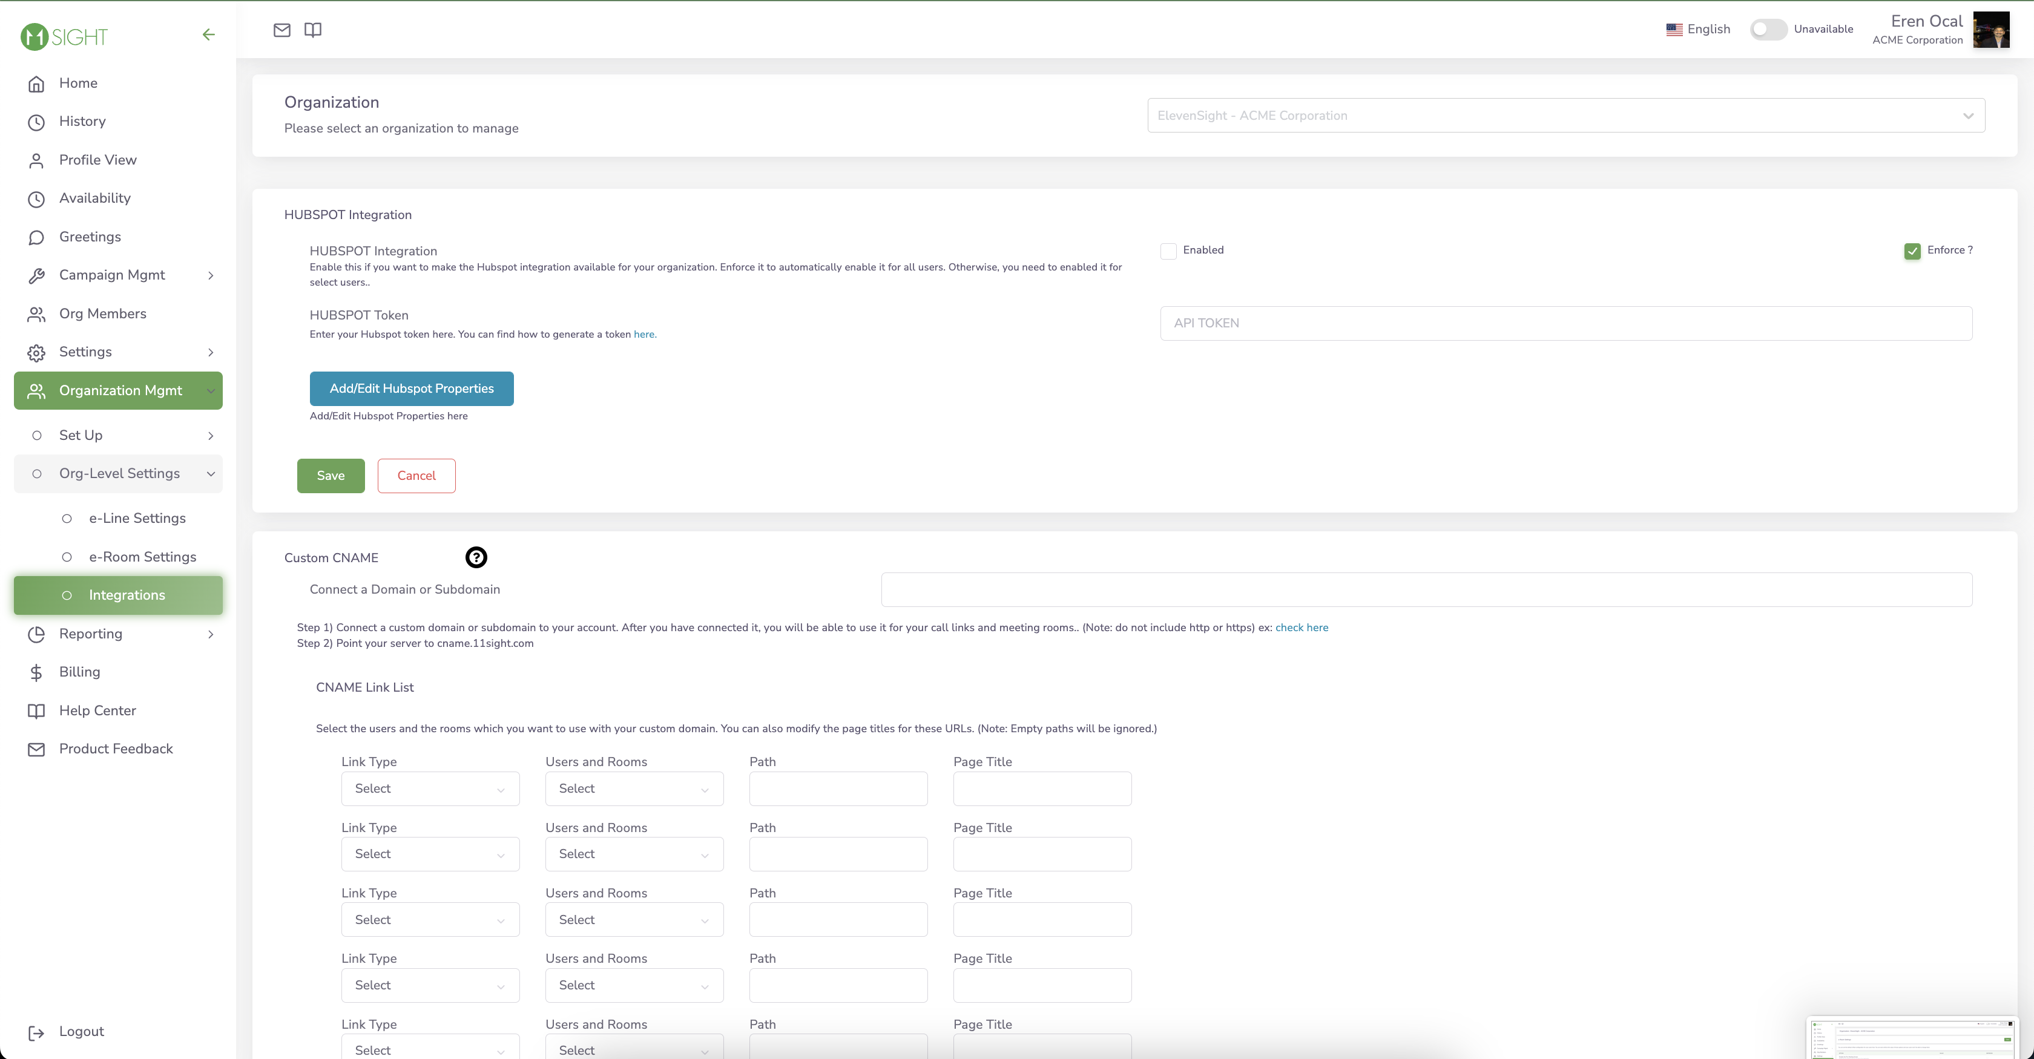Click the Product Feedback envelope icon
2034x1059 pixels.
[36, 750]
